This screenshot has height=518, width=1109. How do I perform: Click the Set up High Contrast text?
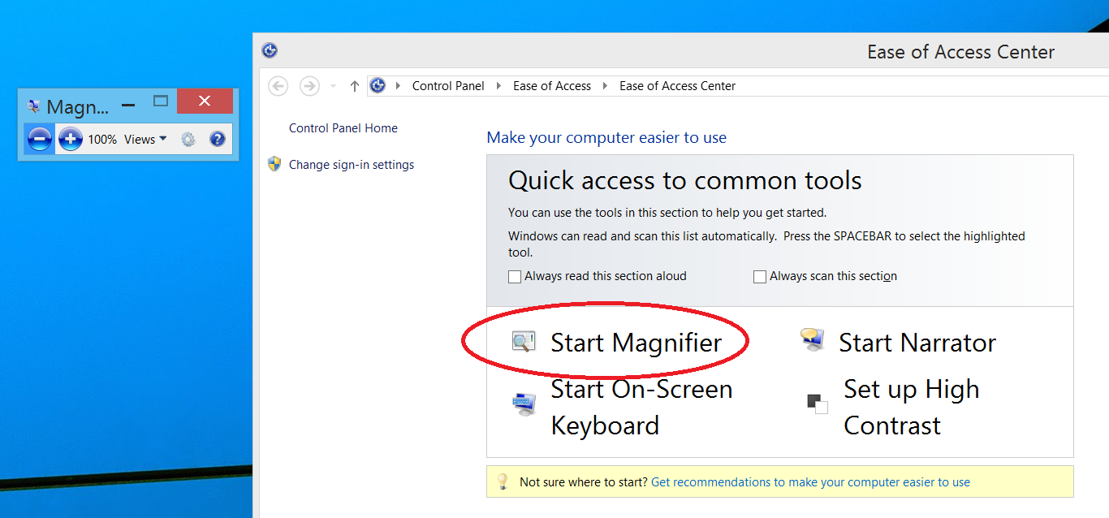tap(911, 407)
